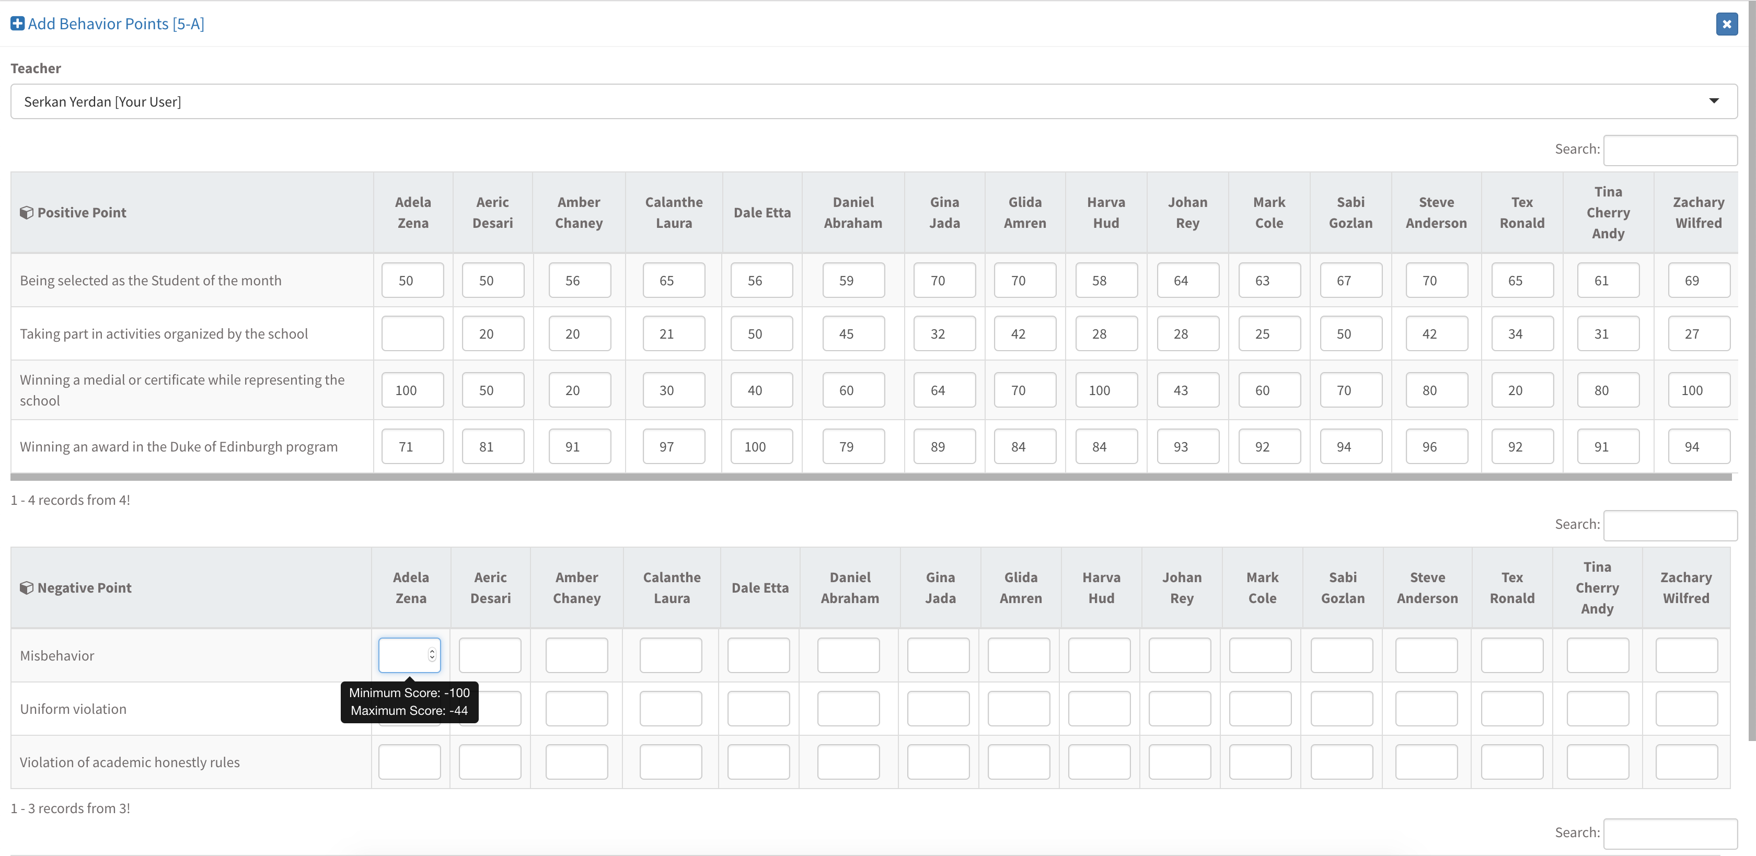Viewport: 1756px width, 856px height.
Task: Edit Aeric Desari's Duke of Edinburgh score 81
Action: tap(493, 446)
